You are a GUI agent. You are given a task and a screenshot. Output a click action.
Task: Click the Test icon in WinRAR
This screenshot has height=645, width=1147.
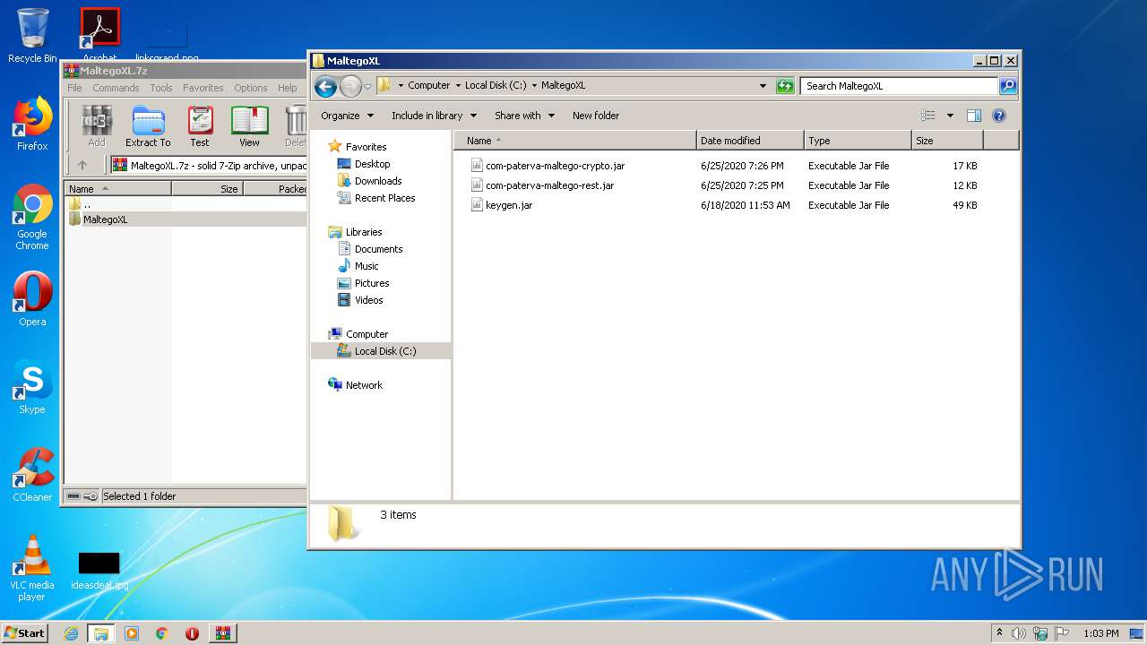(200, 125)
